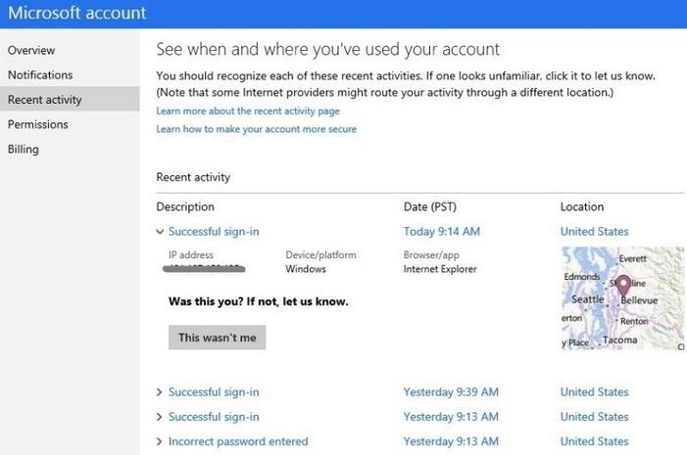
Task: Select Recent activity sidebar item
Action: pos(70,99)
